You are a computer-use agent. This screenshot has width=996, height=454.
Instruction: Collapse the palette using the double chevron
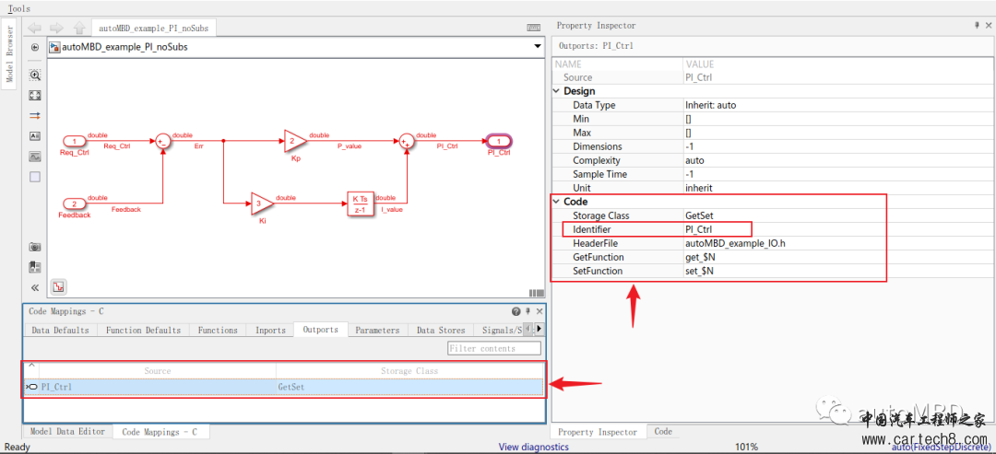click(x=35, y=287)
